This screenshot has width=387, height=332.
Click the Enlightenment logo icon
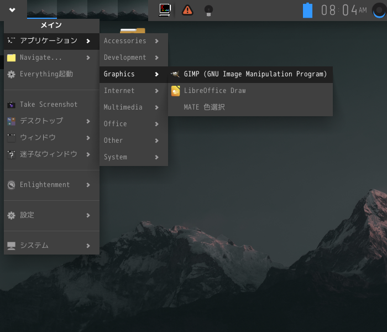pos(11,185)
